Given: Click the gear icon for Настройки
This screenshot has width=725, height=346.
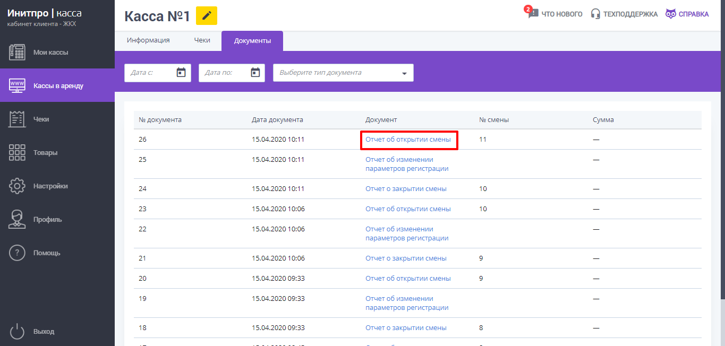Looking at the screenshot, I should click(x=18, y=186).
